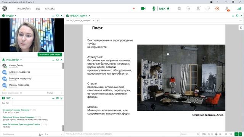Click the ПРЕЗЕНТАЦИЯ 1 panel header icon
Viewport: 244px width, 137px height.
point(67,16)
